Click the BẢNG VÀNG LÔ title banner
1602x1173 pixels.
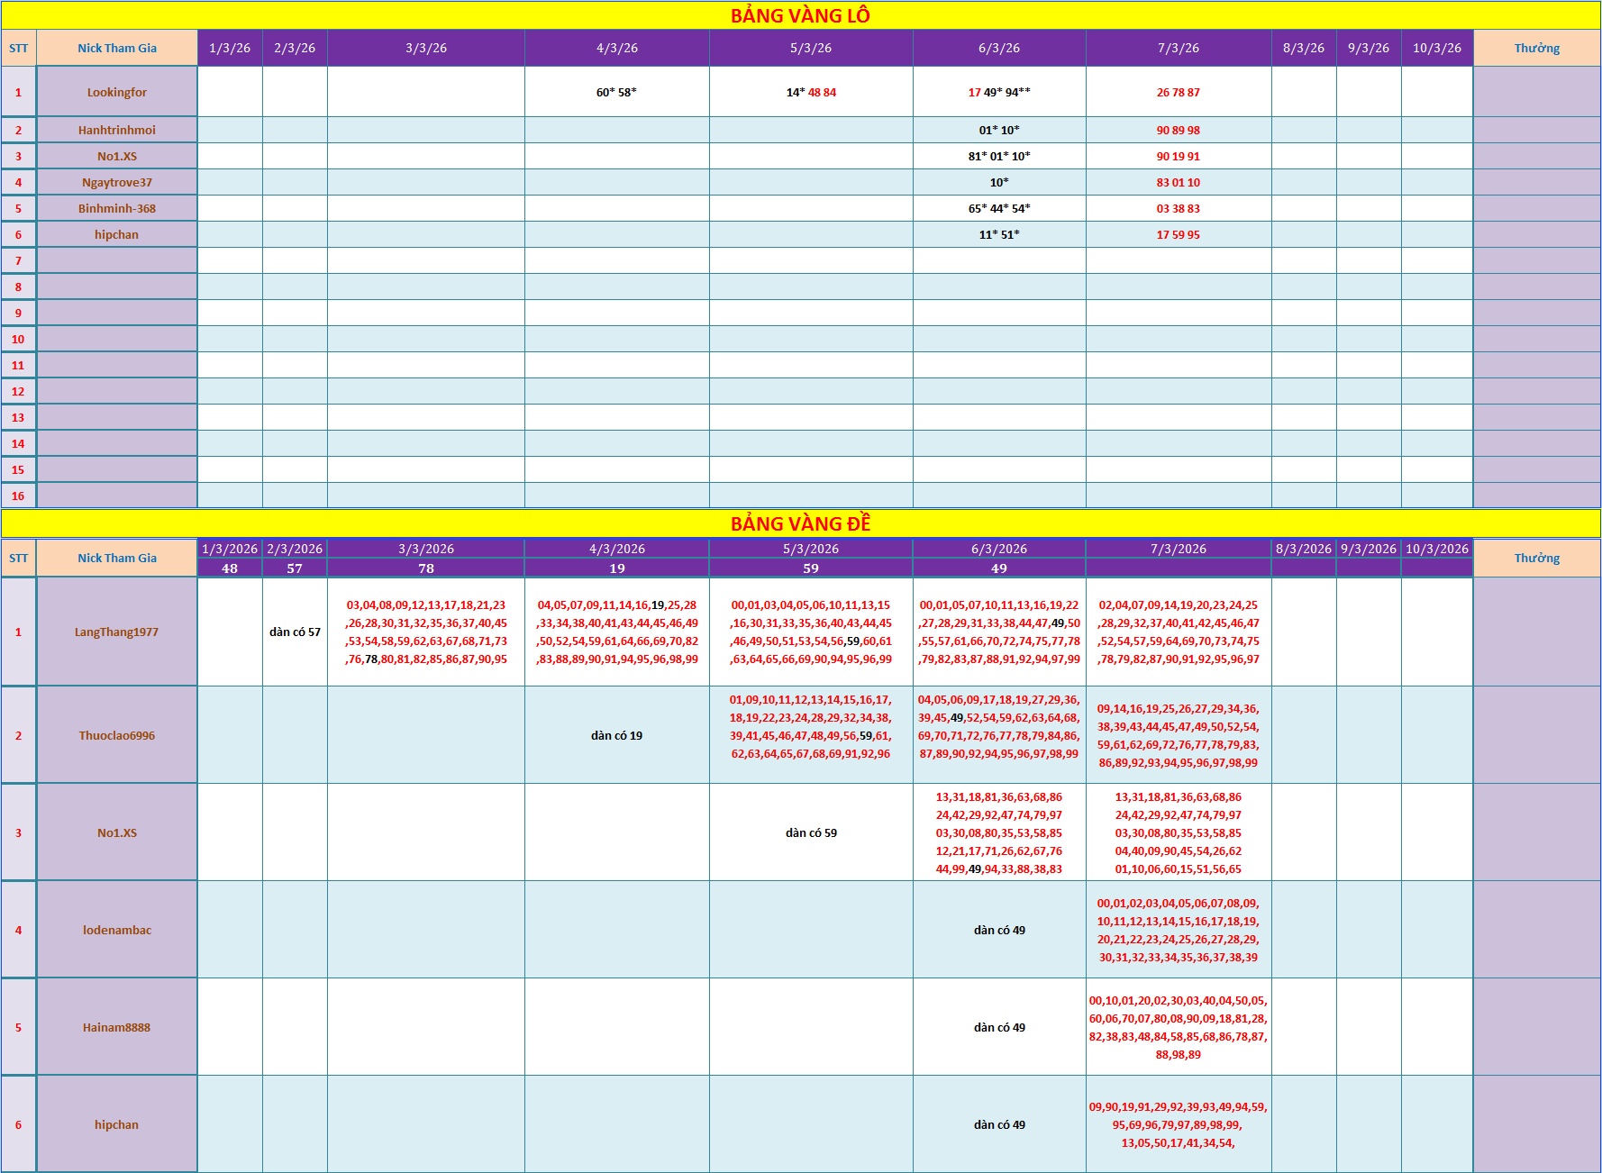pos(800,15)
